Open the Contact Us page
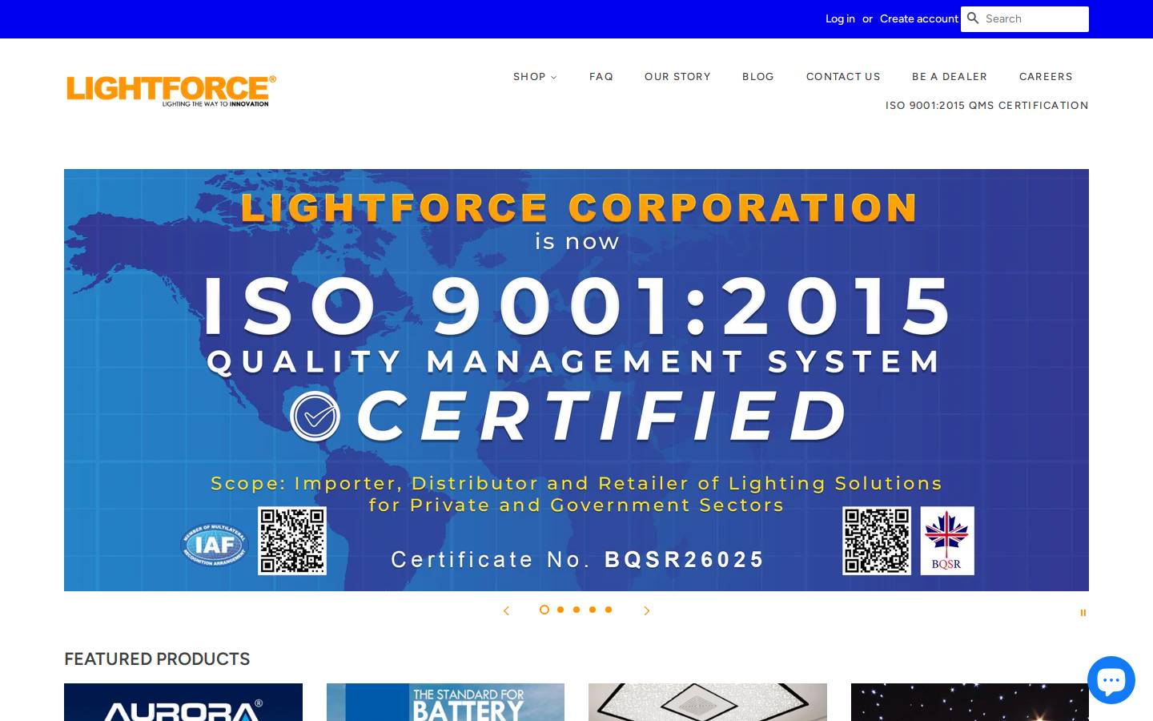 point(843,77)
